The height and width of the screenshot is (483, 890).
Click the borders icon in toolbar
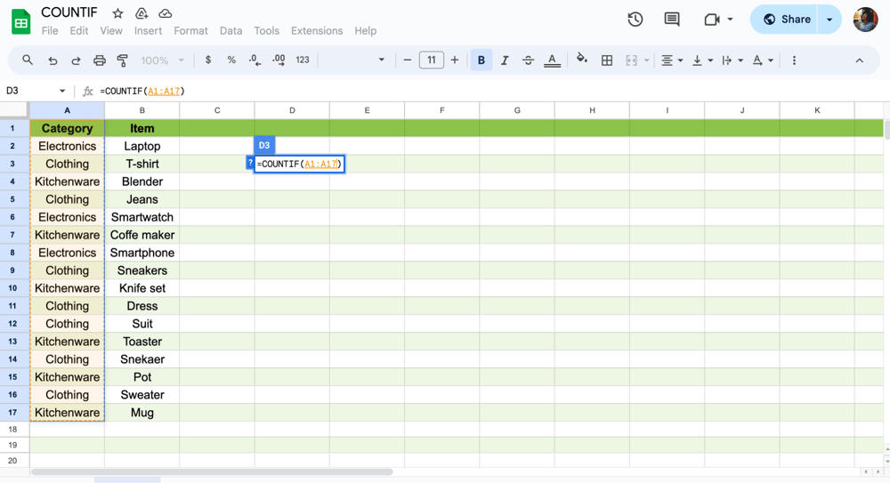tap(607, 60)
